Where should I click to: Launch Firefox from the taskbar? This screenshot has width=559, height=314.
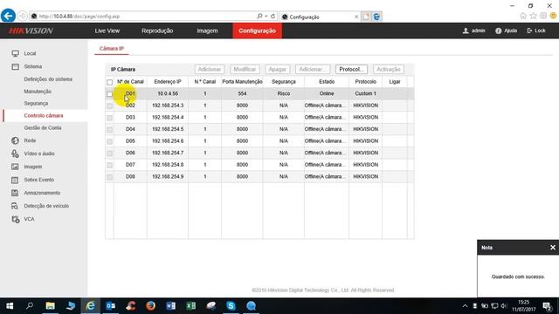point(151,306)
